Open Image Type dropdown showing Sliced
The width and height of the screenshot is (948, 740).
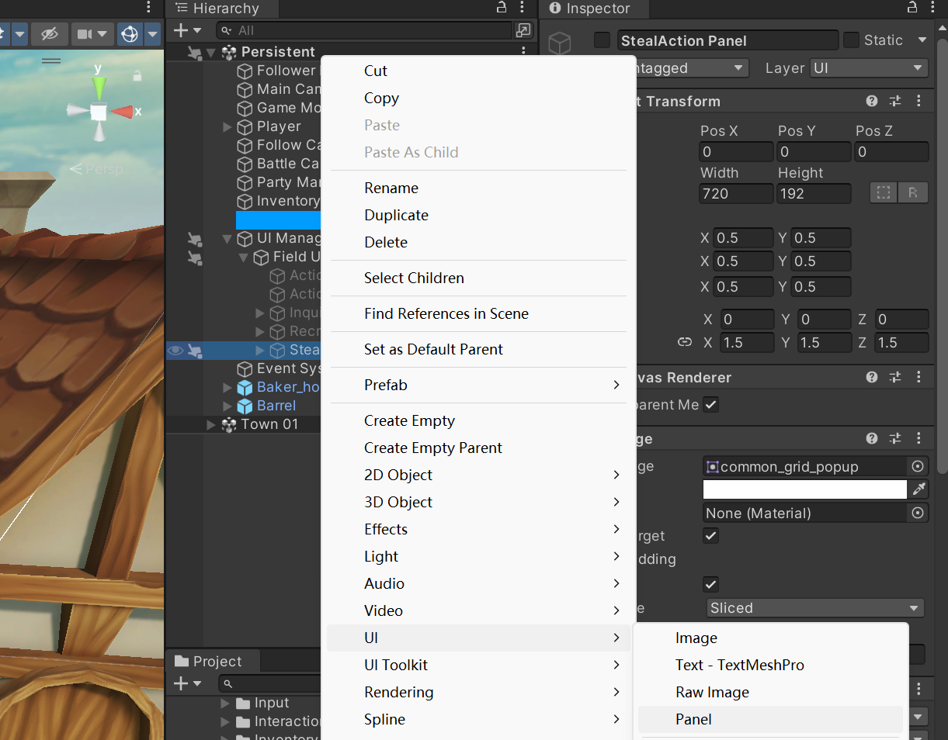[x=814, y=608]
